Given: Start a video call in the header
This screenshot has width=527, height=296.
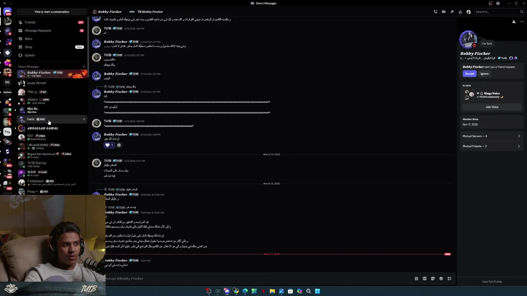Looking at the screenshot, I should coord(444,12).
